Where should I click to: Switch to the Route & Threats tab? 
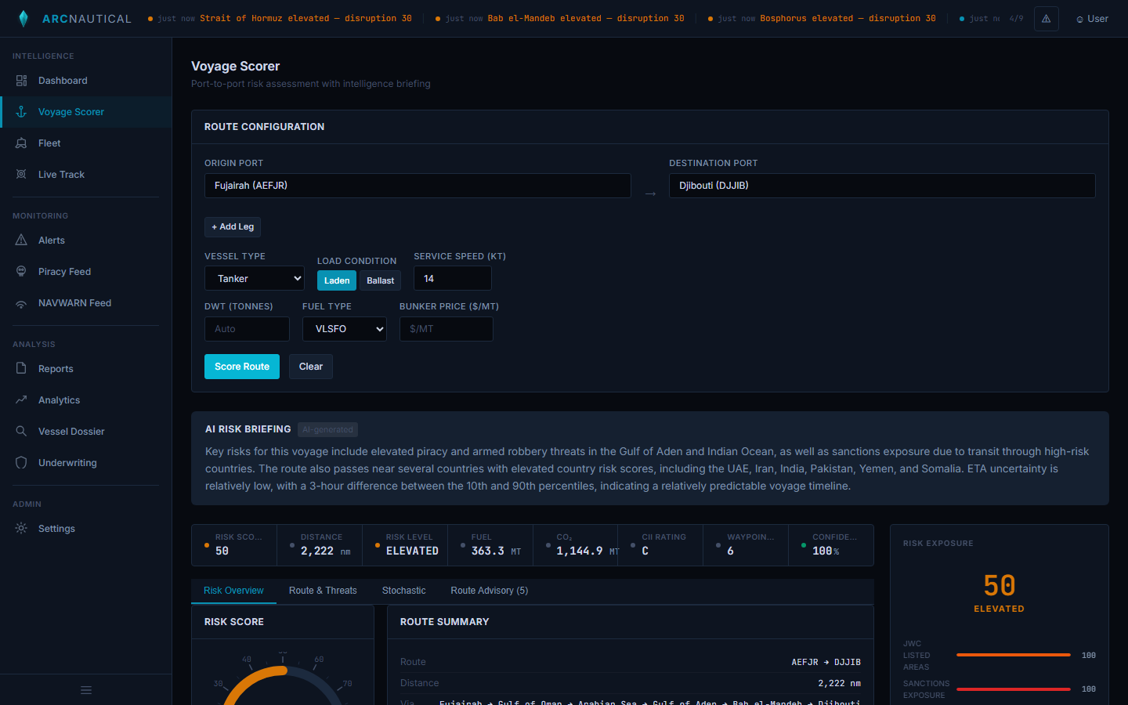(323, 590)
